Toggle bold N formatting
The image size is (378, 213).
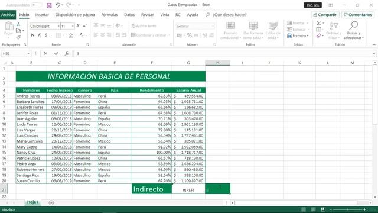[x=33, y=35]
